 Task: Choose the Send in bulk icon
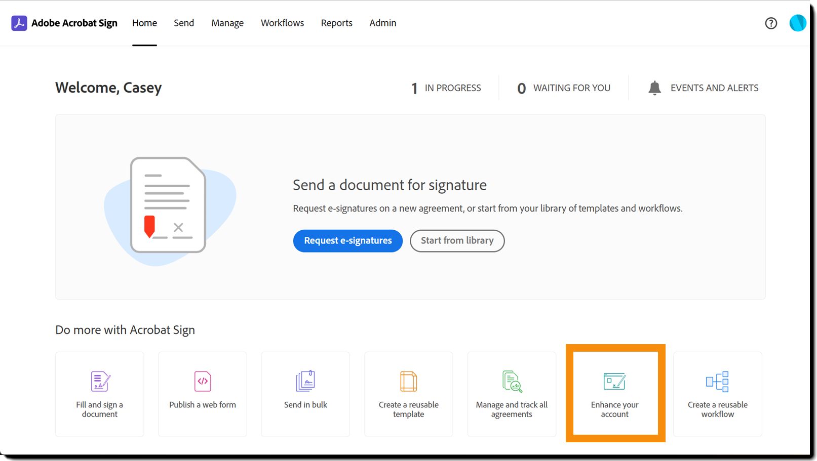[305, 381]
